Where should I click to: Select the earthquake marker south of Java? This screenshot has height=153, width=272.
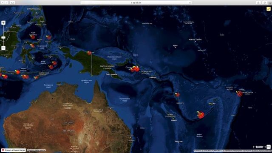(6, 76)
